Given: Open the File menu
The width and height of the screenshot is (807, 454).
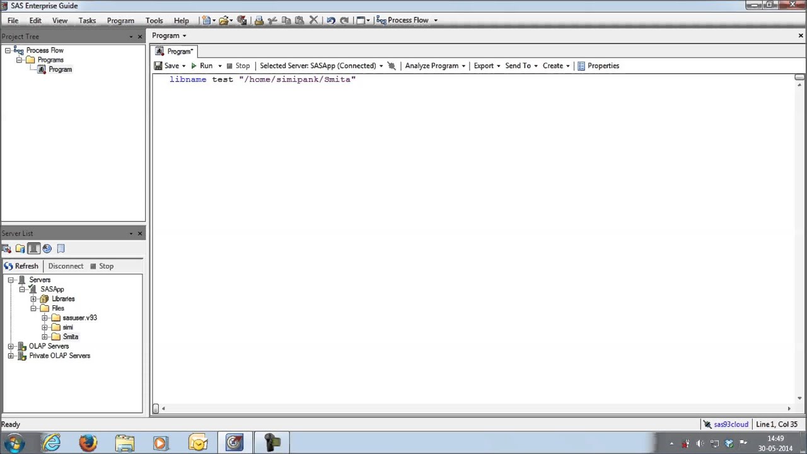Looking at the screenshot, I should point(13,20).
